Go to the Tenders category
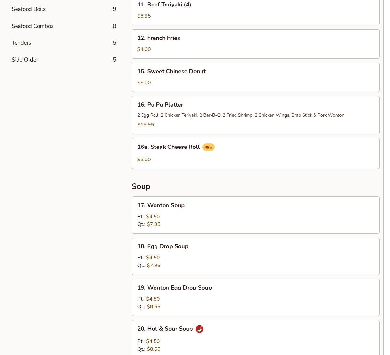 22,43
